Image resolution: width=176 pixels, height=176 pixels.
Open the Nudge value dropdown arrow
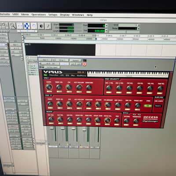tap(139, 29)
